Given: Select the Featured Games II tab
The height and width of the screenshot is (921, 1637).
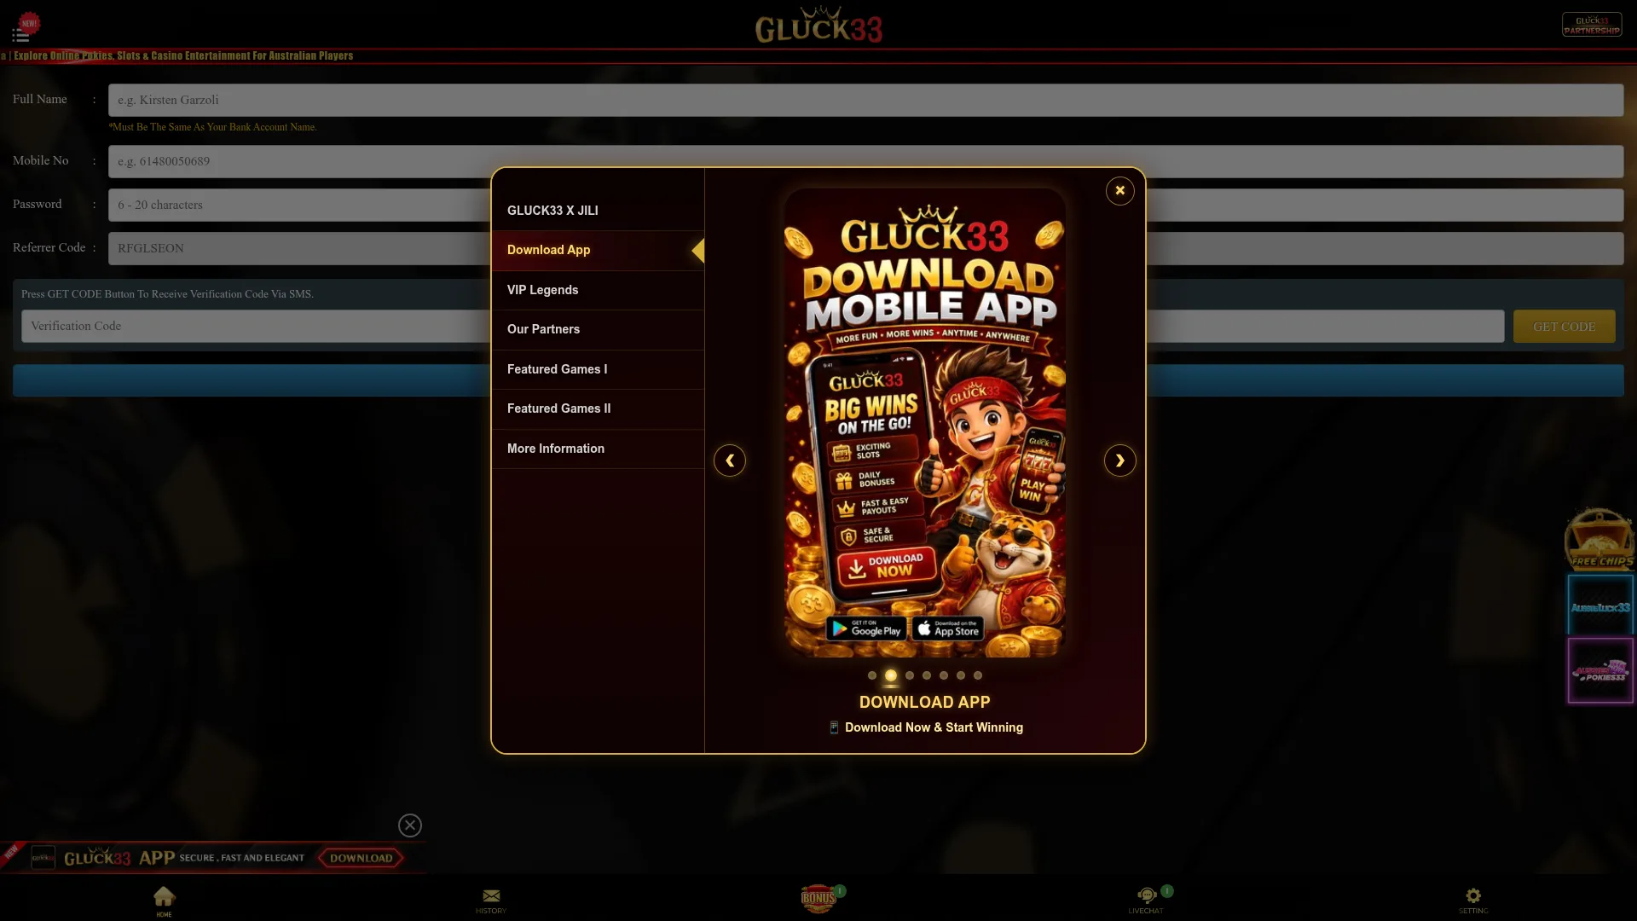Looking at the screenshot, I should (598, 408).
